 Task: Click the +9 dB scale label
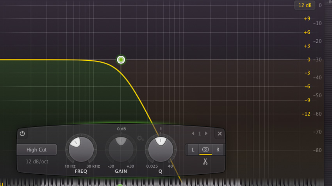pos(307,19)
